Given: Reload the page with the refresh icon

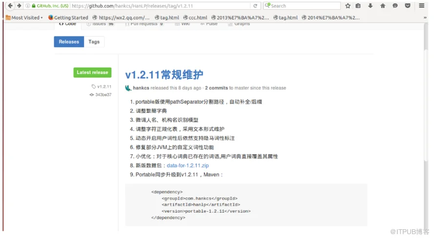Looking at the screenshot, I should pos(255,6).
